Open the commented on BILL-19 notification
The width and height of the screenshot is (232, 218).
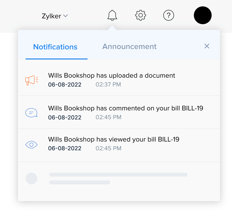[x=125, y=108]
